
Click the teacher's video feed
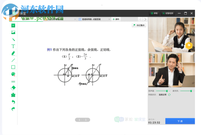(x=172, y=70)
